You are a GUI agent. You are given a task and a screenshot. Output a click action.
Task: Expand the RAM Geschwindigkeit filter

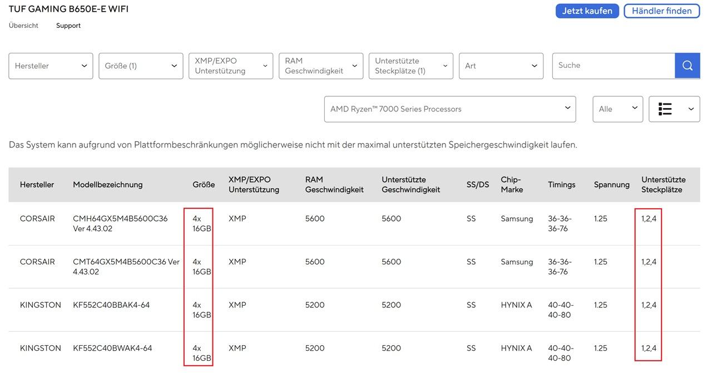[321, 66]
